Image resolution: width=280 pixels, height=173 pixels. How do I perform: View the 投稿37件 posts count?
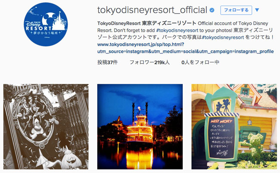pos(108,62)
